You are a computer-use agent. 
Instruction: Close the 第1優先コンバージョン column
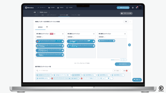[63, 34]
